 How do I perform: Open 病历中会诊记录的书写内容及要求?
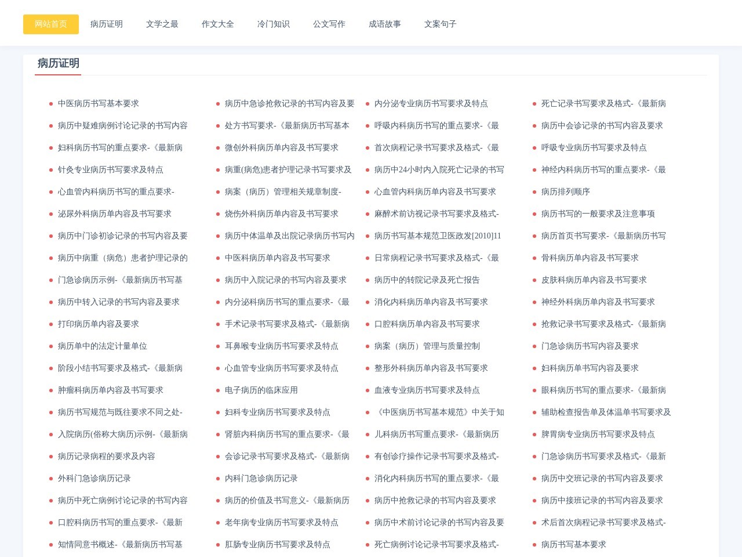[x=602, y=126]
